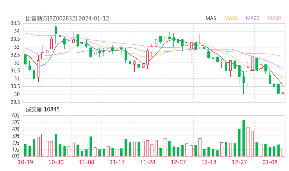Screen dimensions: 289x171
Task: Click the 3万 volume axis label
Action: (x=16, y=136)
